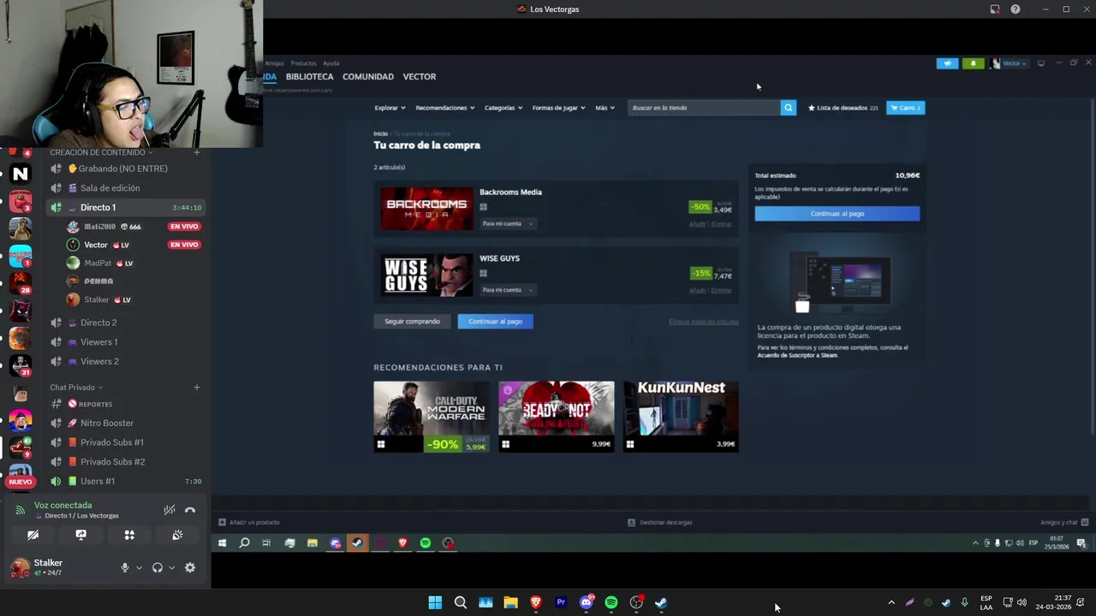Image resolution: width=1096 pixels, height=616 pixels.
Task: Open the Ayuda menu
Action: click(x=331, y=63)
